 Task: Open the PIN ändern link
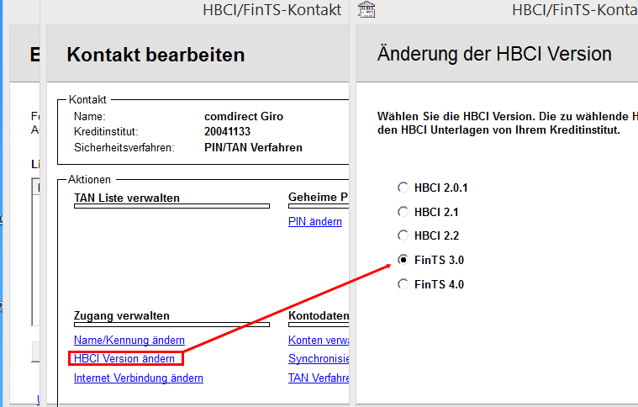coord(314,221)
